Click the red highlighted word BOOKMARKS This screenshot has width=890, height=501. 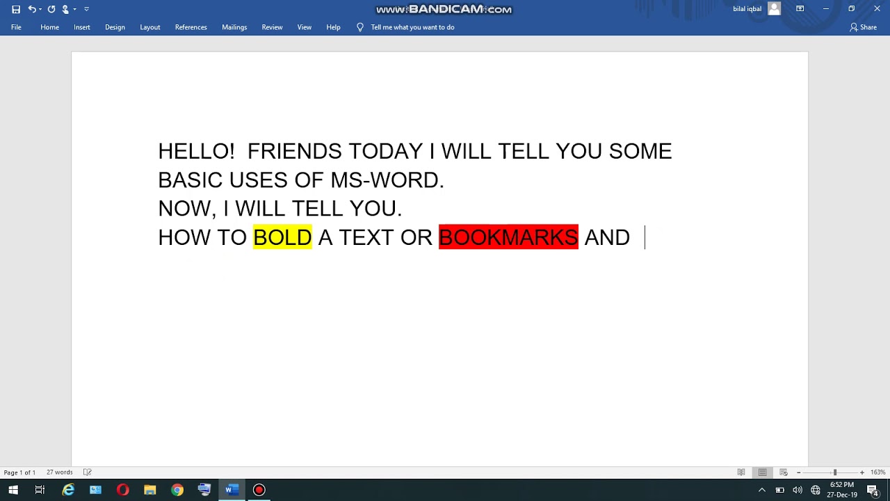pyautogui.click(x=508, y=237)
